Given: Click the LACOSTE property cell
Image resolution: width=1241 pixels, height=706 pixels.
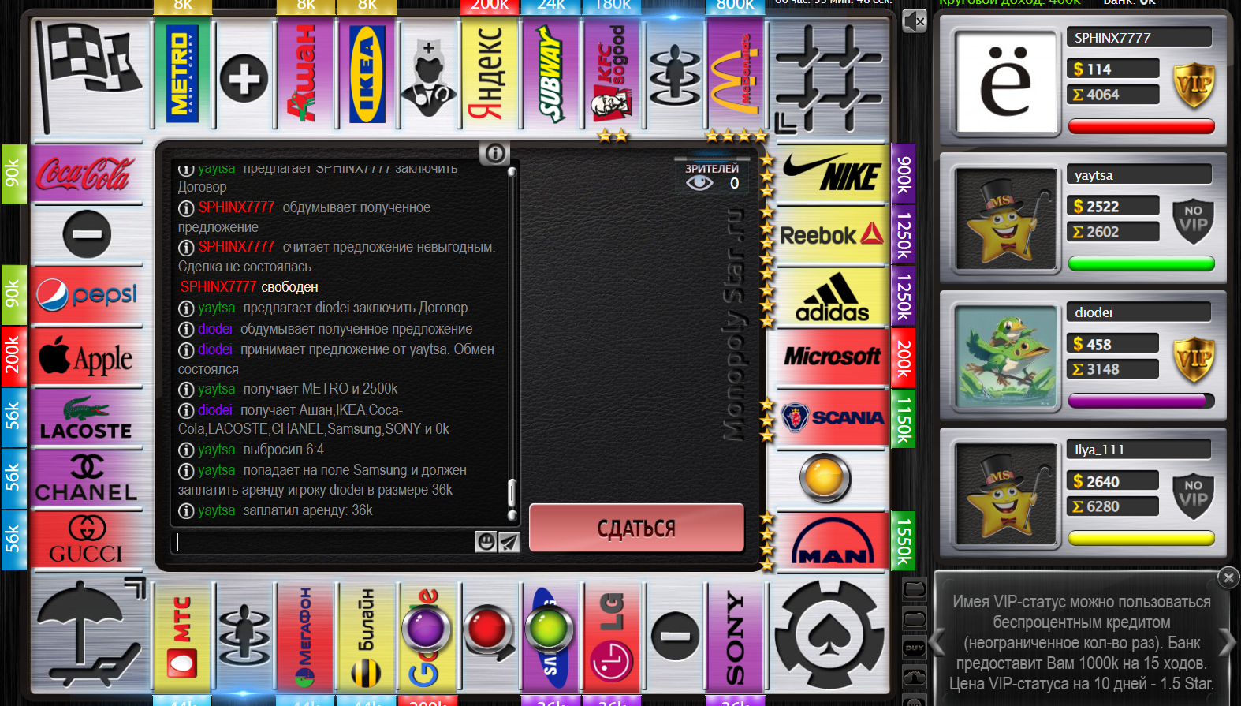Looking at the screenshot, I should click(x=87, y=418).
